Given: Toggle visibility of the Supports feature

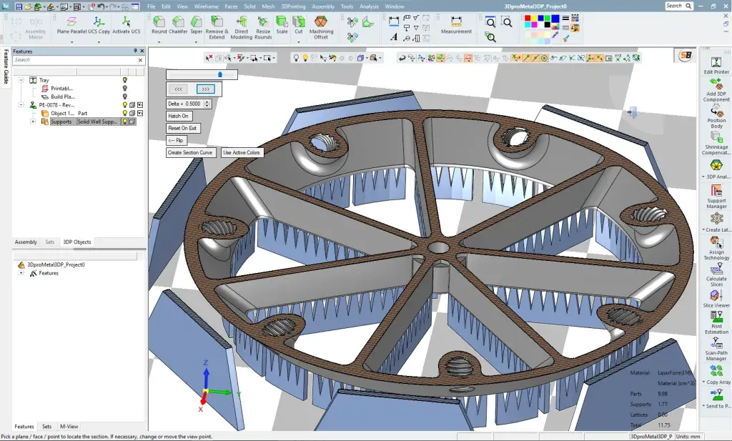Looking at the screenshot, I should [x=125, y=122].
